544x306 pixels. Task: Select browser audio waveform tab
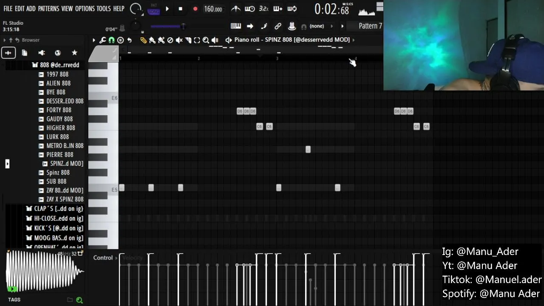pyautogui.click(x=8, y=53)
